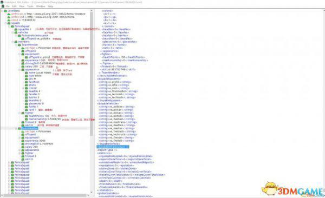Click the icon beside ofTypeId ve_polbike in tree
This screenshot has width=325, height=198.
coord(23,39)
